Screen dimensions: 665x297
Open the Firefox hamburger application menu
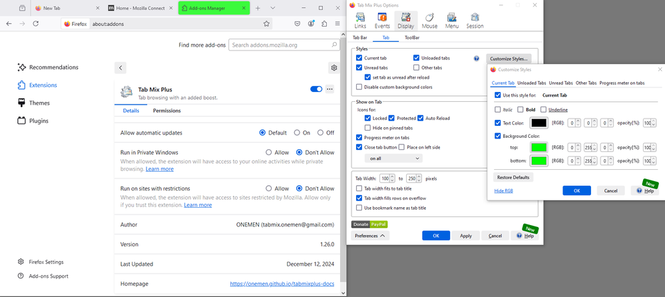point(337,24)
